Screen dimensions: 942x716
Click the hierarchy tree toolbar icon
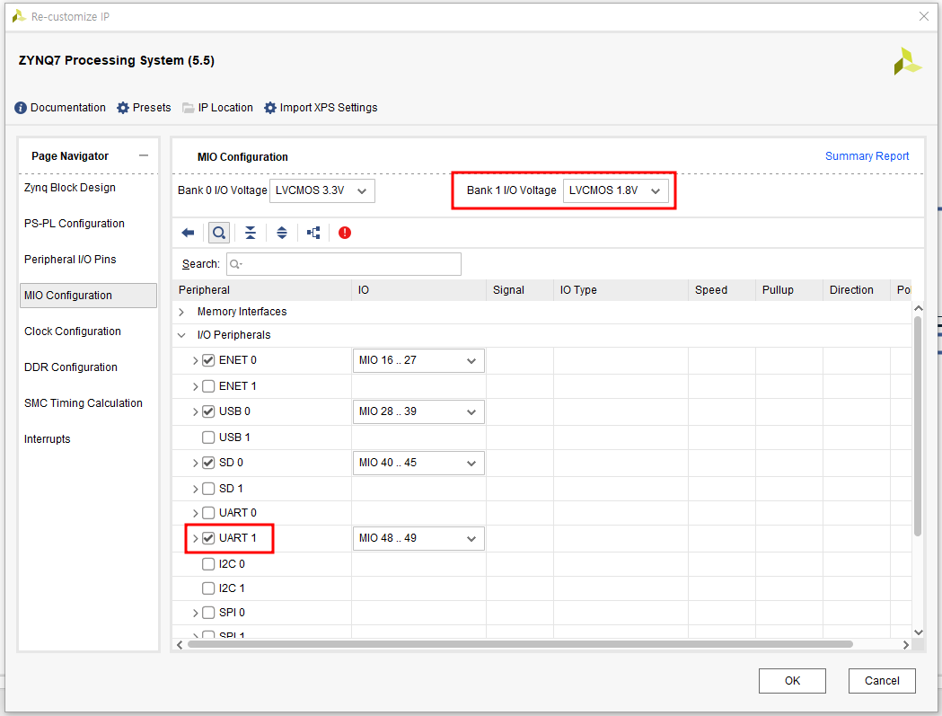(x=313, y=233)
